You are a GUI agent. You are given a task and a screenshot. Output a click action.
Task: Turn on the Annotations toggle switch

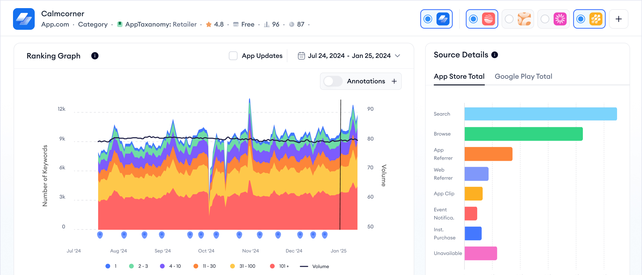pyautogui.click(x=333, y=81)
